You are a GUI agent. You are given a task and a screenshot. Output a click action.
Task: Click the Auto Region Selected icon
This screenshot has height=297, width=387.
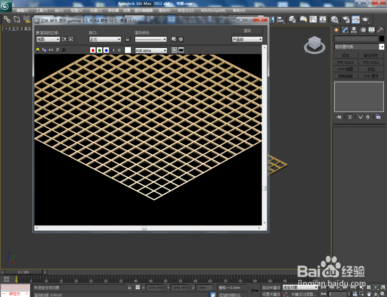[x=71, y=39]
